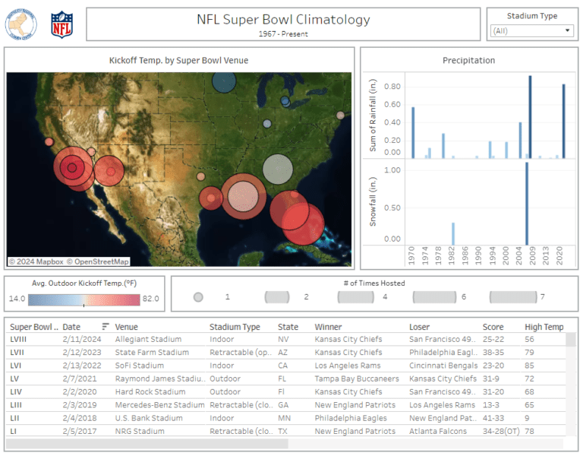Click U.S. Bank Stadium venue cell
Image resolution: width=583 pixels, height=456 pixels.
[x=149, y=418]
